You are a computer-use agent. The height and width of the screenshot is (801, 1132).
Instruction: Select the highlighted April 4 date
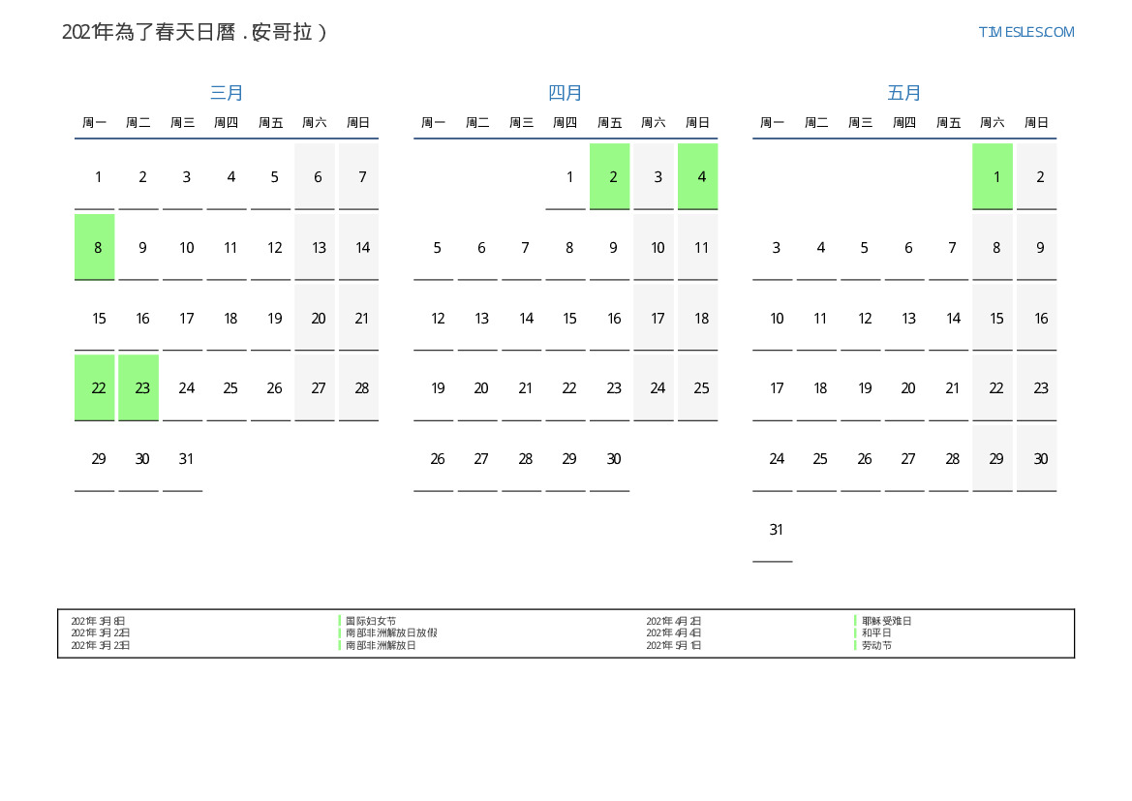(698, 176)
